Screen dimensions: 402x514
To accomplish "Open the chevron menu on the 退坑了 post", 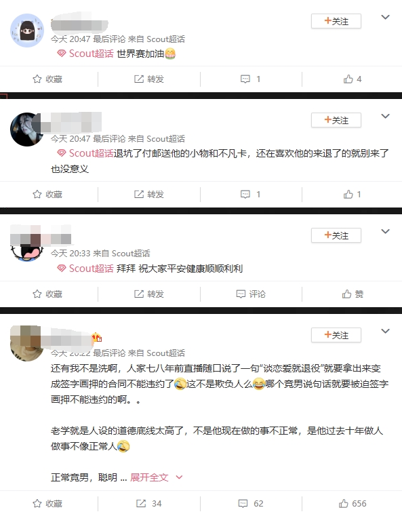I will (x=386, y=116).
